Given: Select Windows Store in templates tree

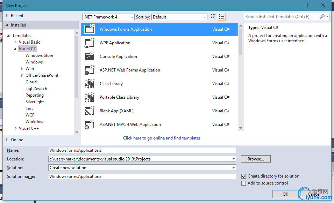Looking at the screenshot, I should click(39, 55).
